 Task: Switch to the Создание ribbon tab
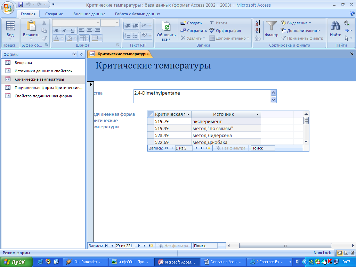click(54, 14)
